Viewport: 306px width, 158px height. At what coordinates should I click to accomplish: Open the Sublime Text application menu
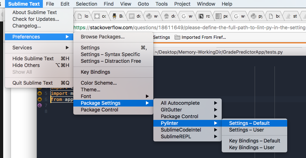coord(24,4)
